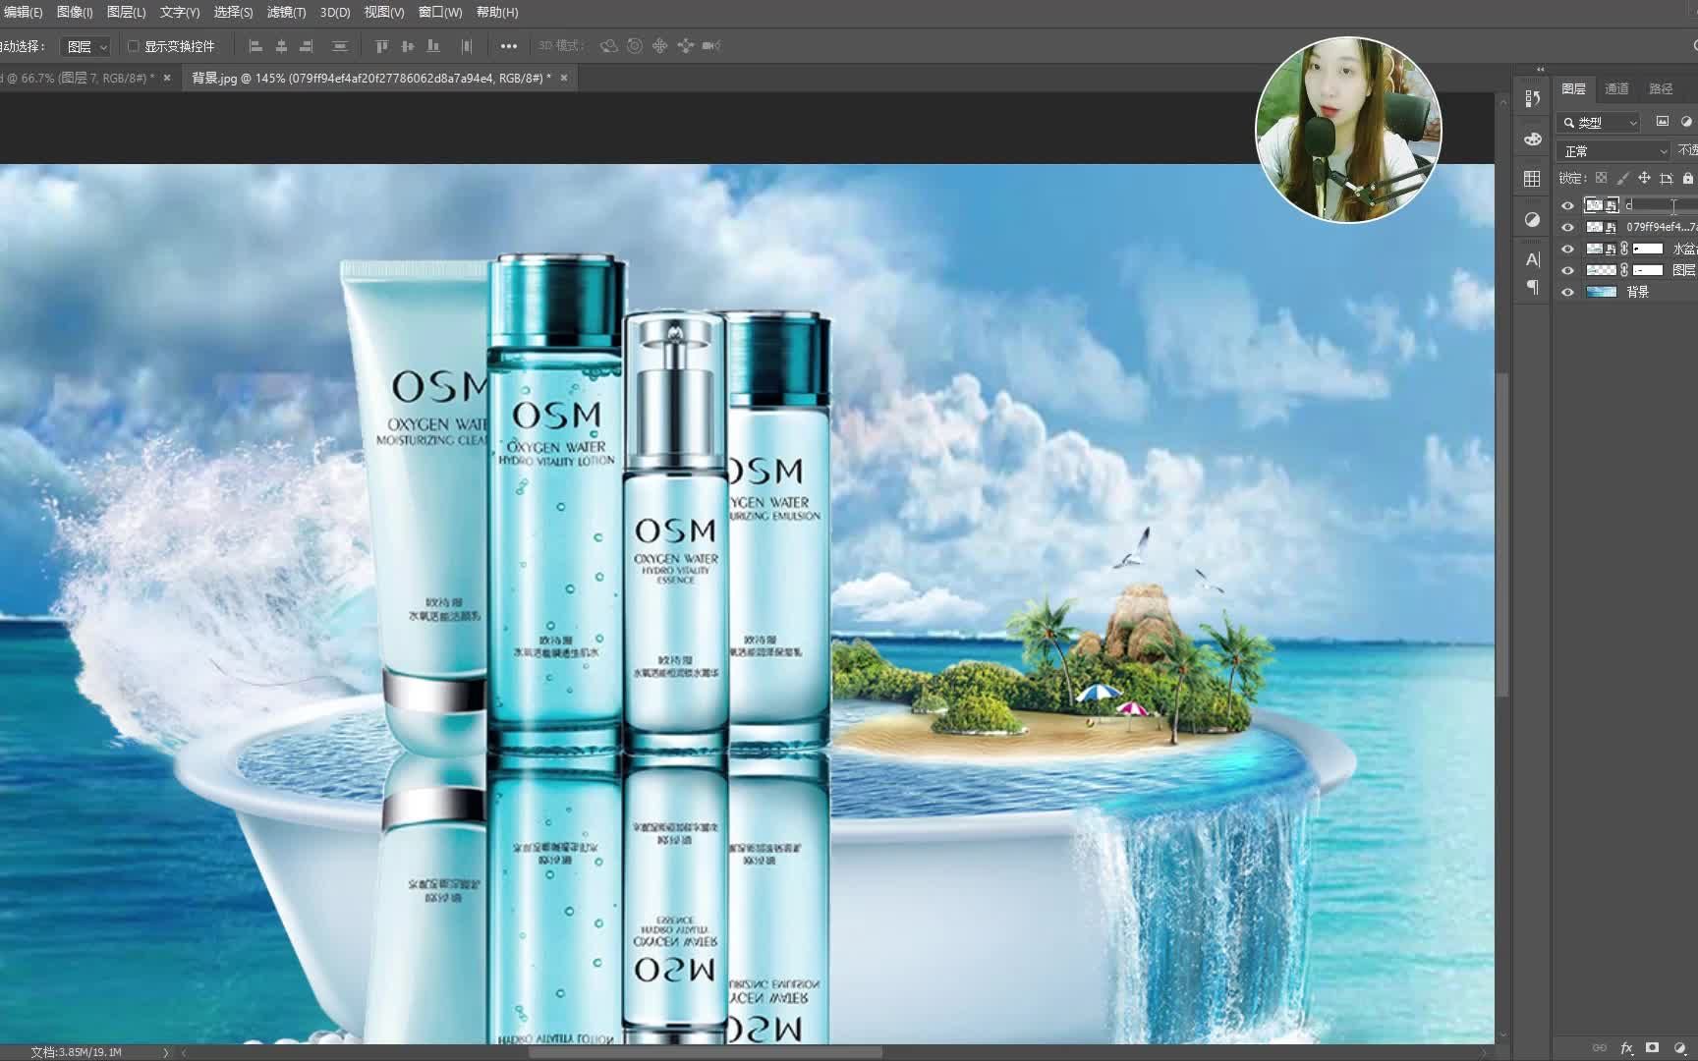The image size is (1698, 1061).
Task: Toggle lock transparent pixels
Action: [1601, 178]
